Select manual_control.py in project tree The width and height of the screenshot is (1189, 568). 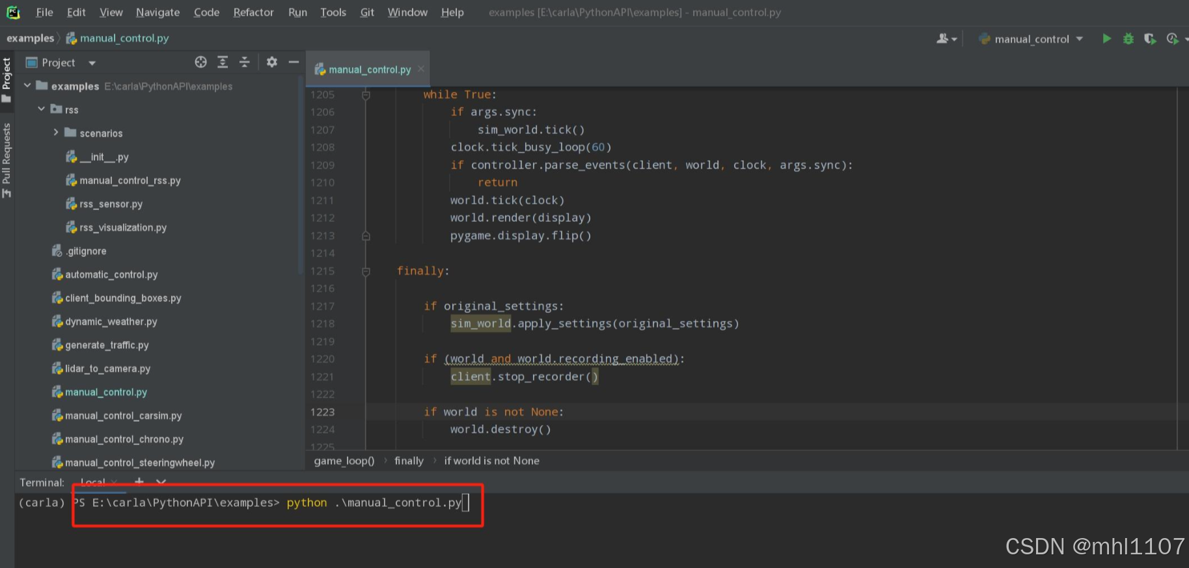pos(100,392)
